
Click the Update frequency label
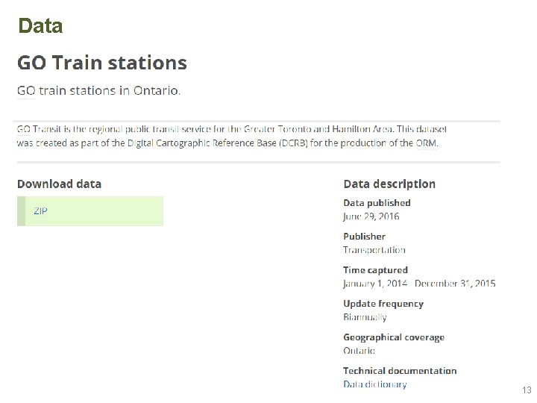[383, 304]
